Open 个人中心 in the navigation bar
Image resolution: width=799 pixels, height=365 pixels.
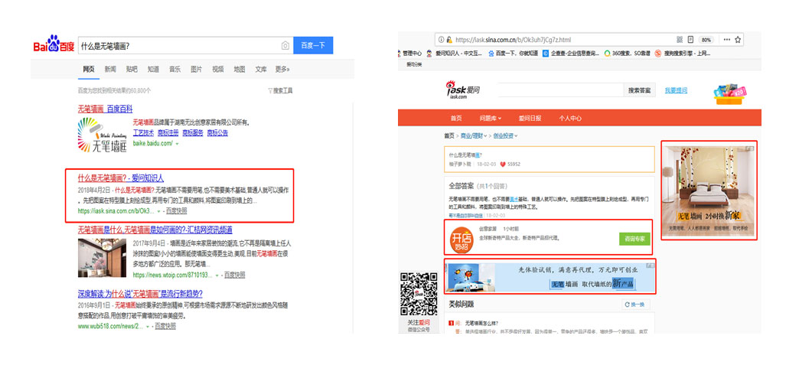569,118
